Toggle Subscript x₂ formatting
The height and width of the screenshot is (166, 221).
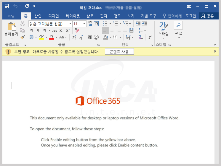click(x=61, y=30)
